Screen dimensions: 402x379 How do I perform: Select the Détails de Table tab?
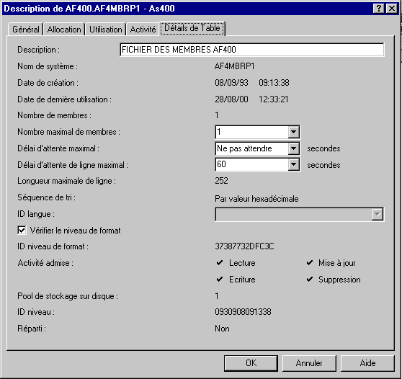tap(192, 28)
